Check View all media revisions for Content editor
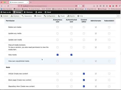Image resolution: width=121 pixels, height=90 pixels. point(84,47)
